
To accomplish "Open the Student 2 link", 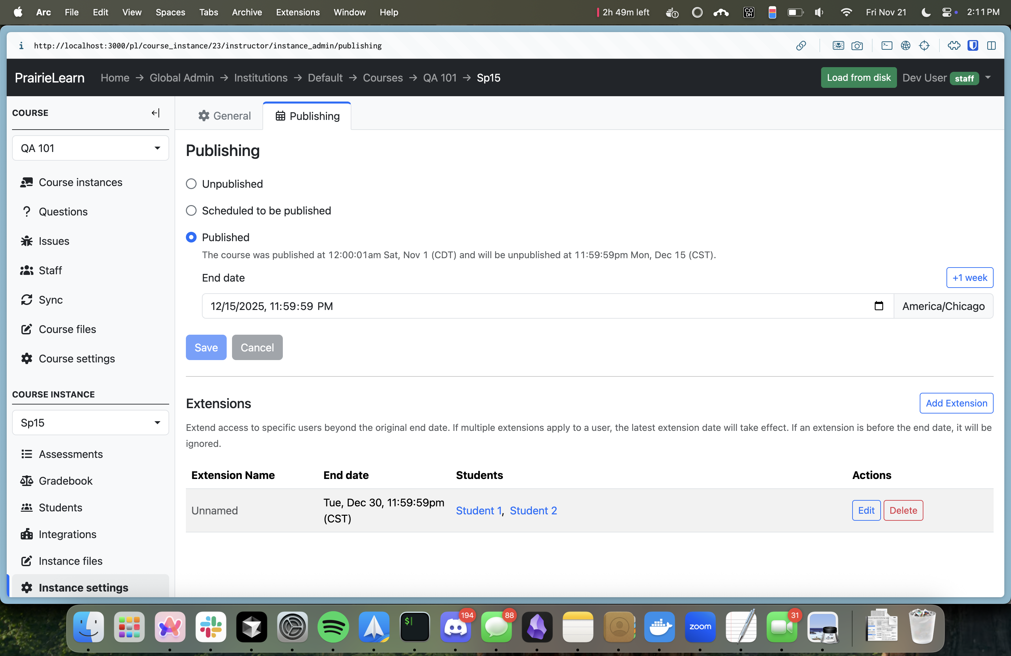I will coord(533,510).
